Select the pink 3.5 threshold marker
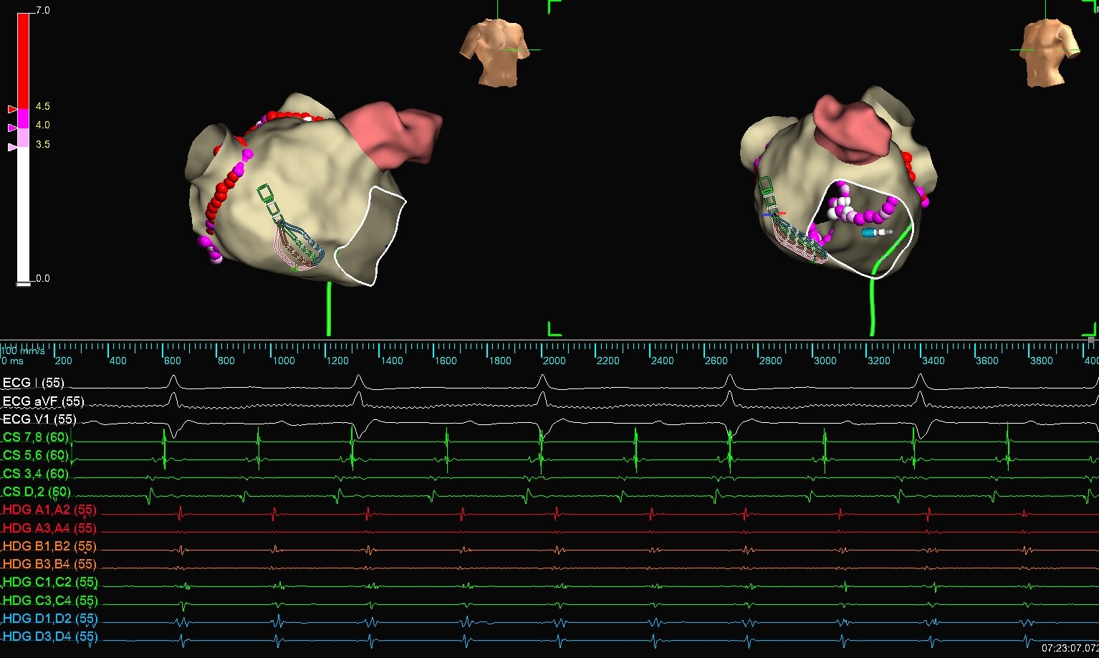The height and width of the screenshot is (658, 1099). (12, 147)
